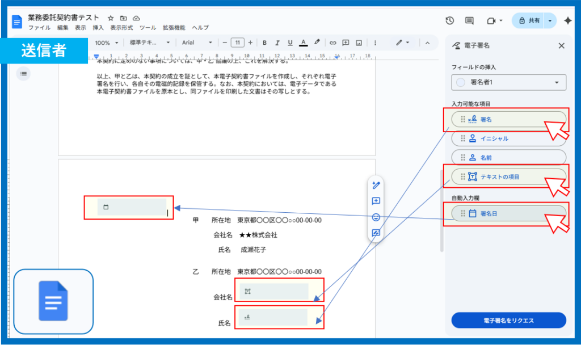The width and height of the screenshot is (581, 345).
Task: Open the text color picker
Action: 304,43
